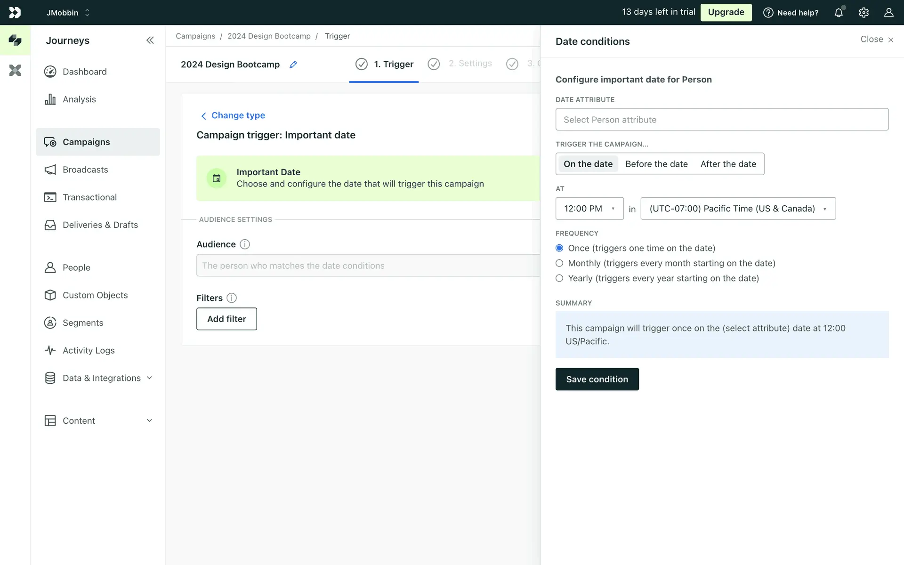Viewport: 904px width, 565px height.
Task: Open the 12:00 PM time dropdown
Action: click(x=589, y=209)
